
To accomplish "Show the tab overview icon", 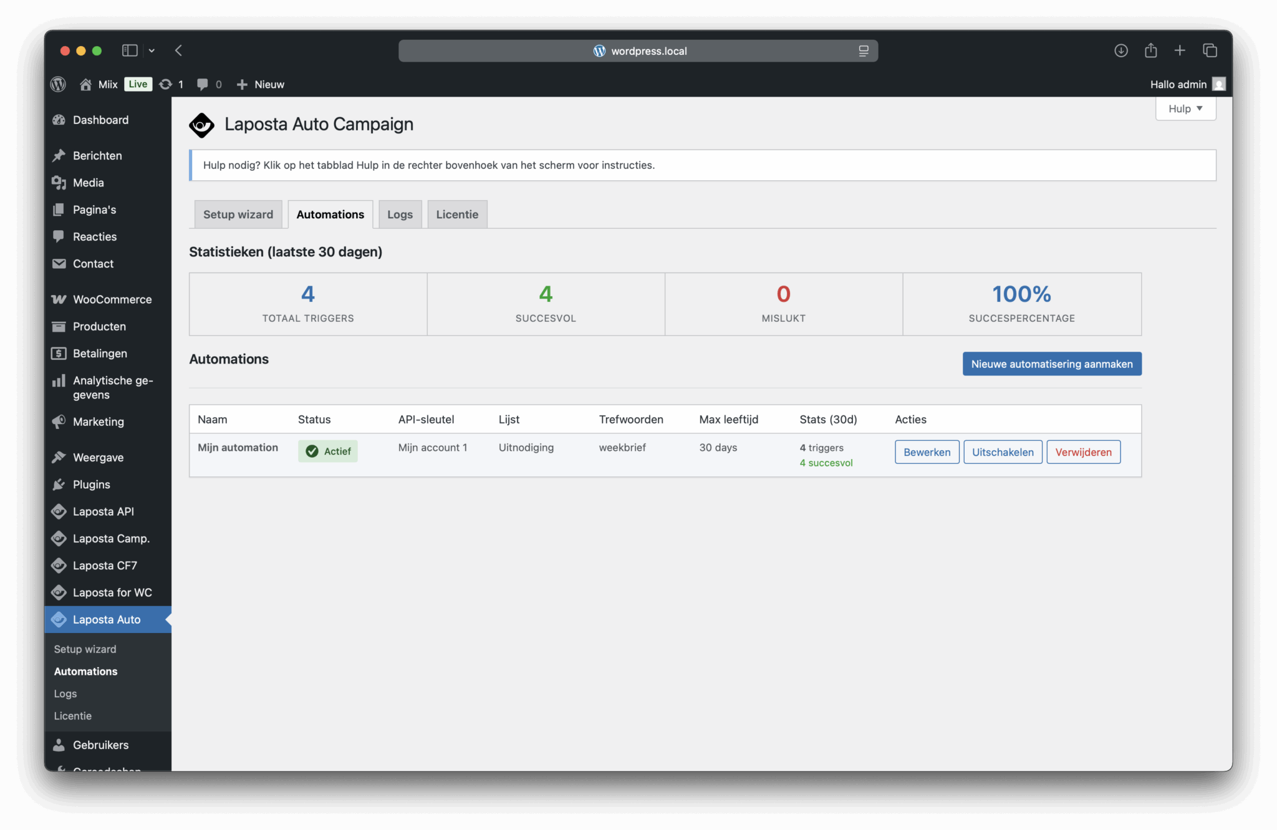I will click(1210, 51).
